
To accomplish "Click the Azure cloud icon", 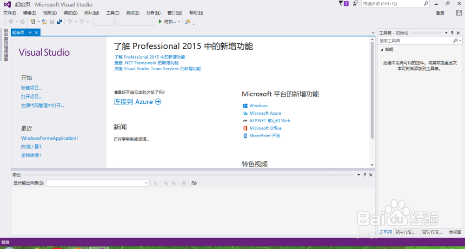I will pos(245,113).
